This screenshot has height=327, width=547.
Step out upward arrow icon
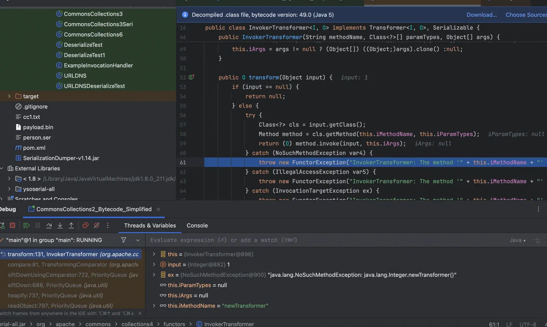tap(71, 226)
